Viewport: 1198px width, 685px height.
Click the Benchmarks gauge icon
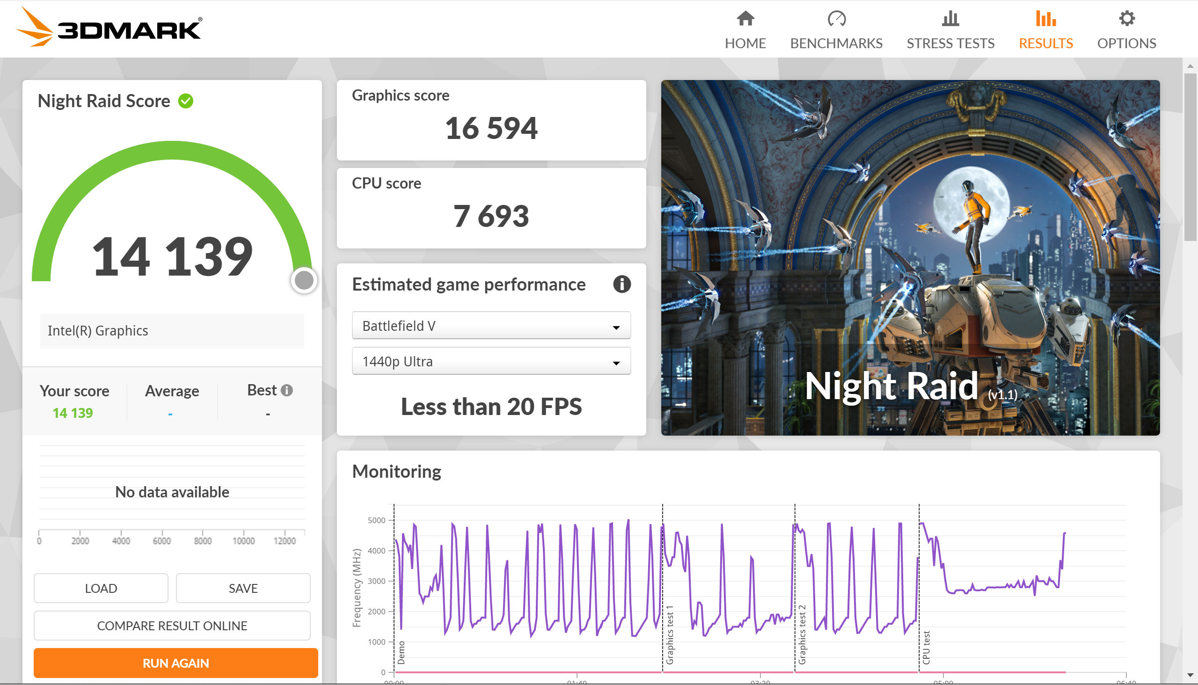coord(836,19)
